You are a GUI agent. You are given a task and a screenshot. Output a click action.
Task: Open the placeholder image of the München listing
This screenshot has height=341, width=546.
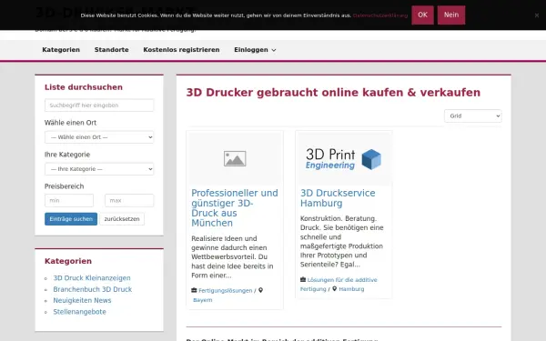tap(235, 158)
